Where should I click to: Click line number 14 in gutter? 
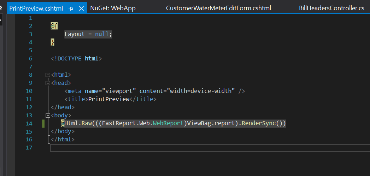point(29,123)
